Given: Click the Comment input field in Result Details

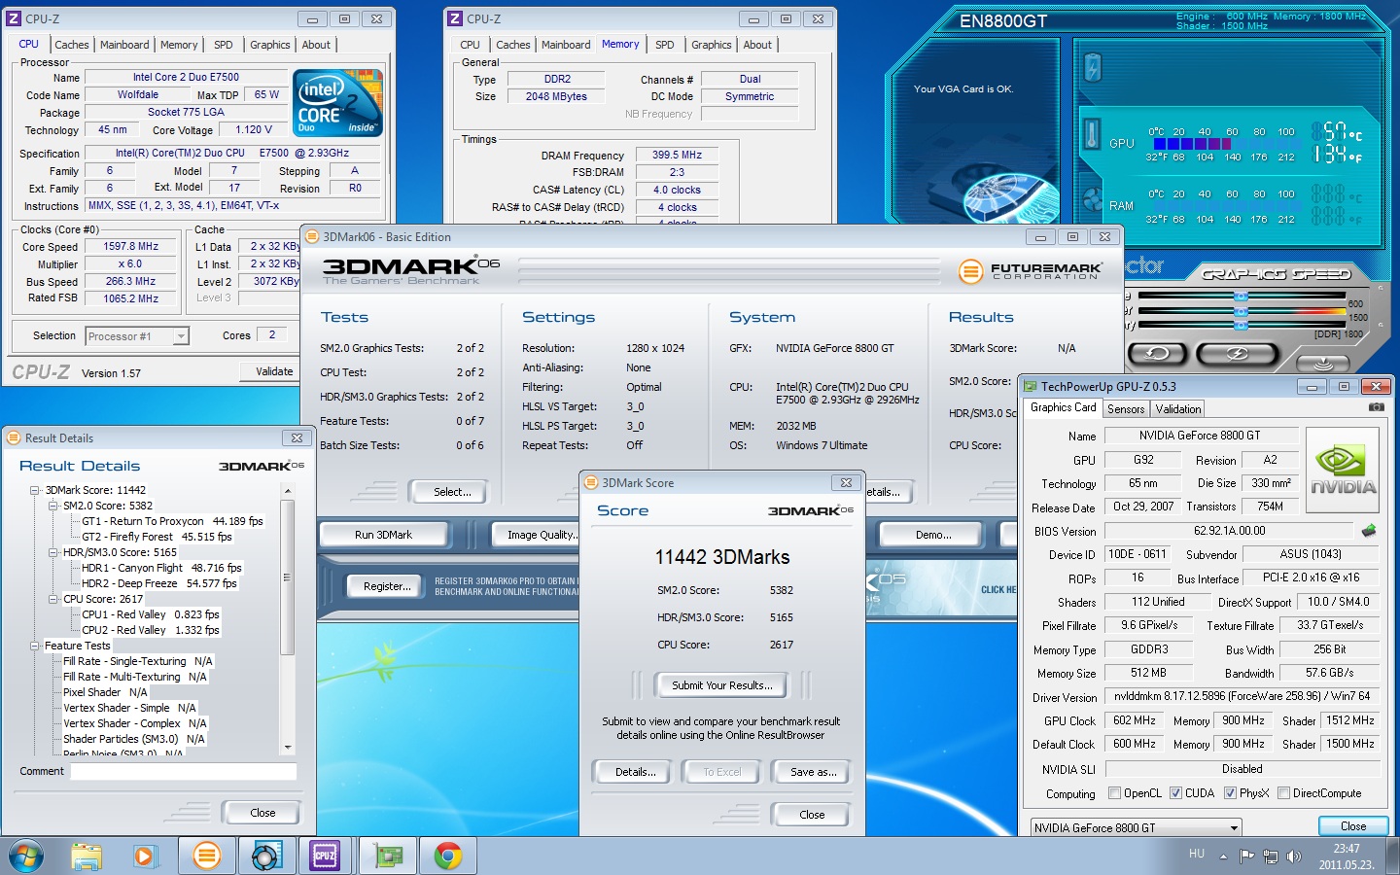Looking at the screenshot, I should coord(184,771).
